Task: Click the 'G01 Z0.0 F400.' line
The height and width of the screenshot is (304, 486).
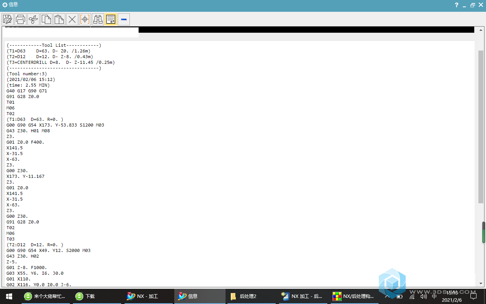Action: click(x=25, y=142)
